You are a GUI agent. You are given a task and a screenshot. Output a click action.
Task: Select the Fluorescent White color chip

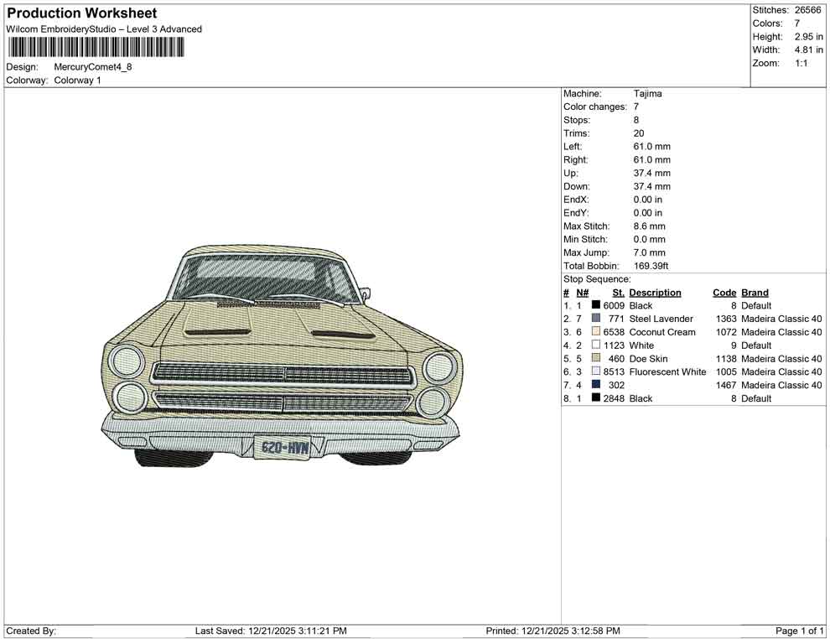[599, 371]
